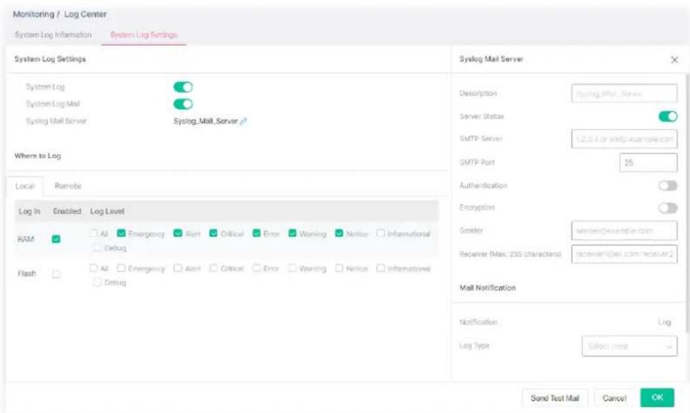Check Flash Critical log level
The width and height of the screenshot is (690, 413).
pyautogui.click(x=214, y=268)
